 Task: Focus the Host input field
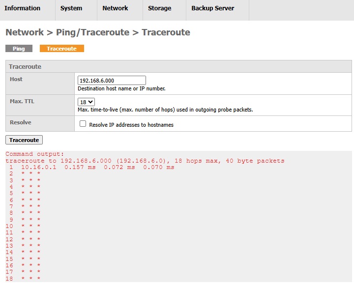click(x=112, y=80)
